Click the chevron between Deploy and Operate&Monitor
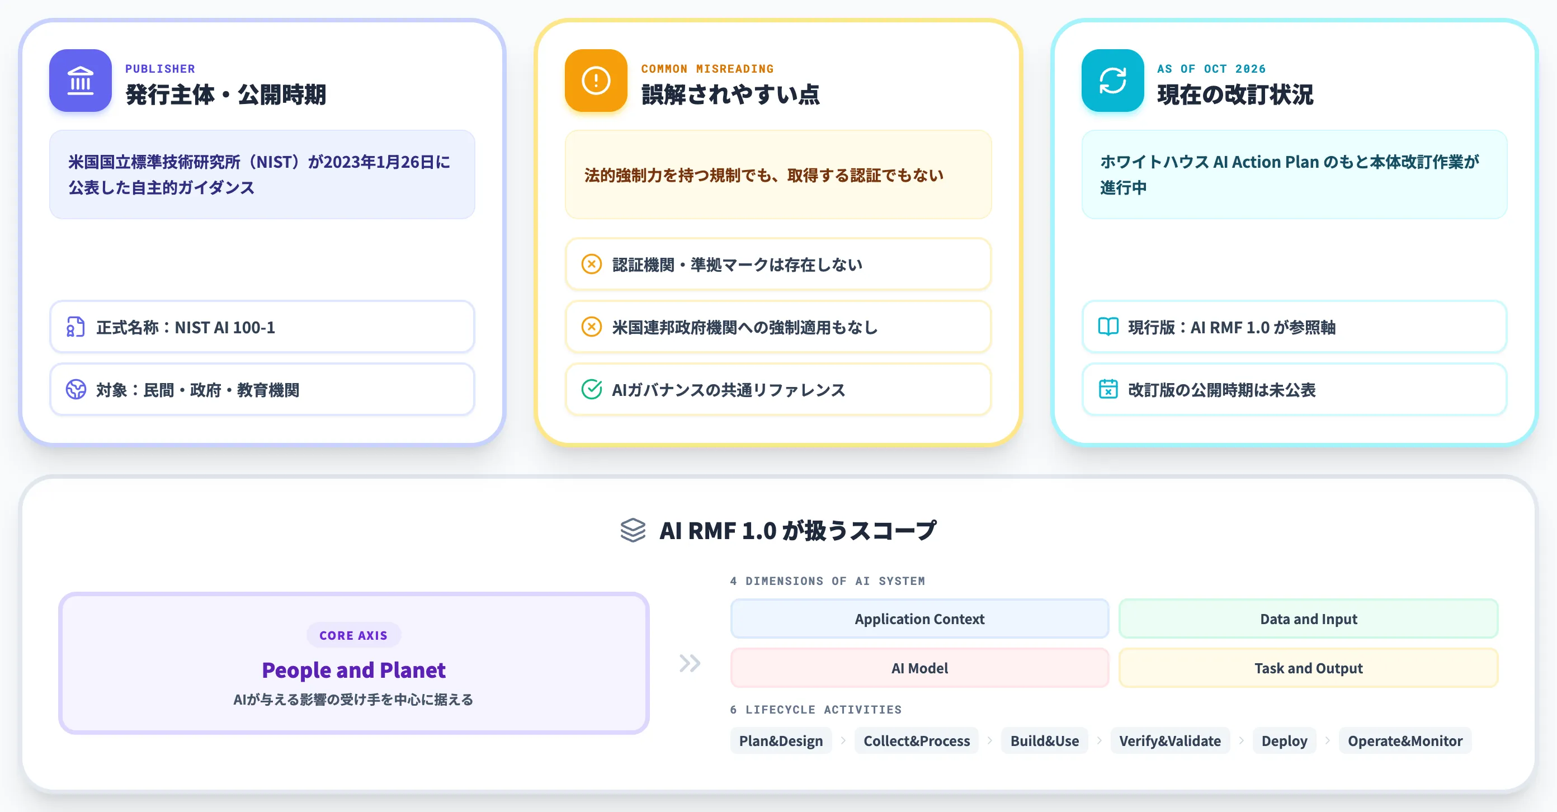The height and width of the screenshot is (812, 1557). click(1327, 740)
